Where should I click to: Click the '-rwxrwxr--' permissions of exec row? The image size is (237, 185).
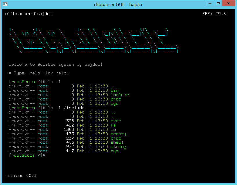[22, 121]
